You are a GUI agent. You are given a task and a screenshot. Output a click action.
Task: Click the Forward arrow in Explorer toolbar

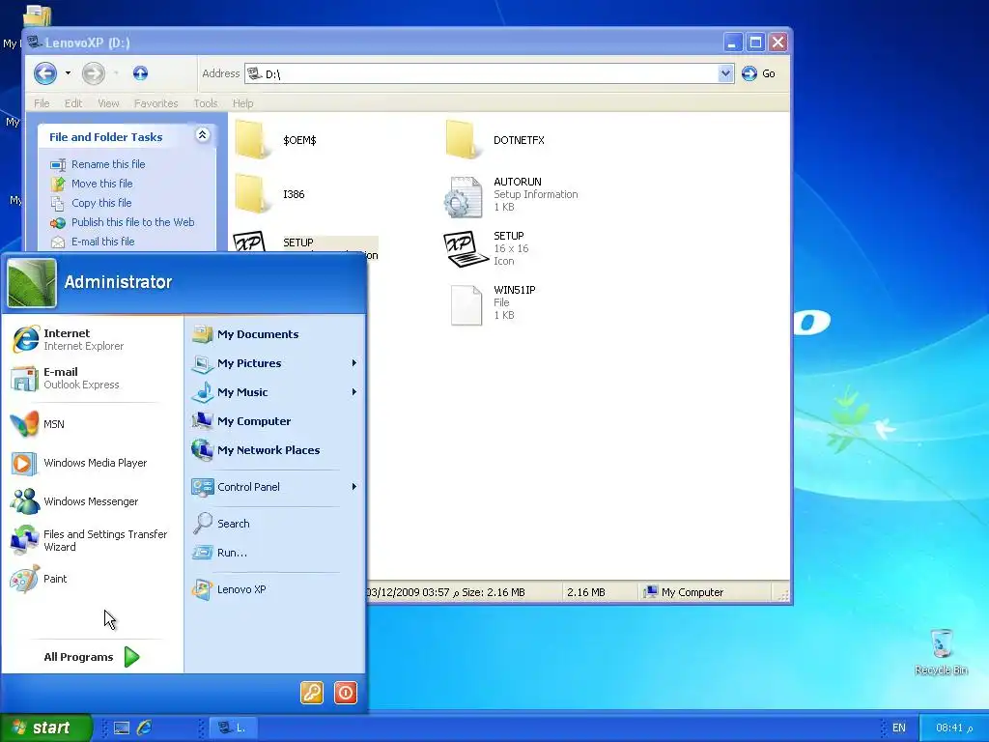point(94,73)
